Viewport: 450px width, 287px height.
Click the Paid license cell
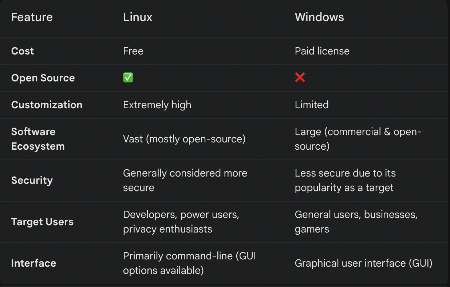tap(322, 51)
